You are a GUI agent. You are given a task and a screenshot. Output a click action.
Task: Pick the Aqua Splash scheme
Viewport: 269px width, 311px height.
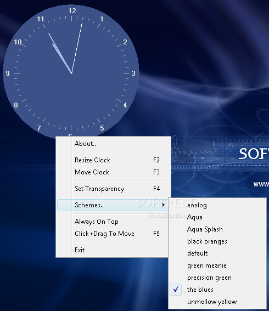(217, 229)
